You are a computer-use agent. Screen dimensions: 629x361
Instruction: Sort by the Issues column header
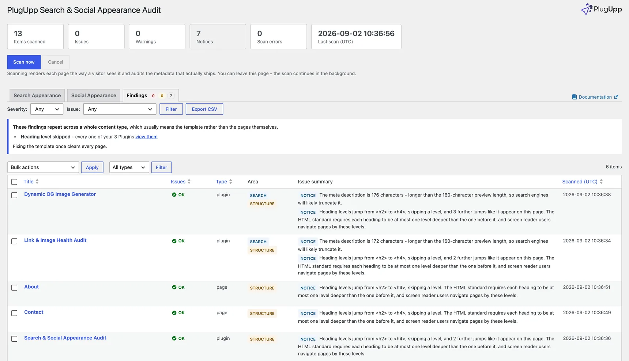(178, 182)
